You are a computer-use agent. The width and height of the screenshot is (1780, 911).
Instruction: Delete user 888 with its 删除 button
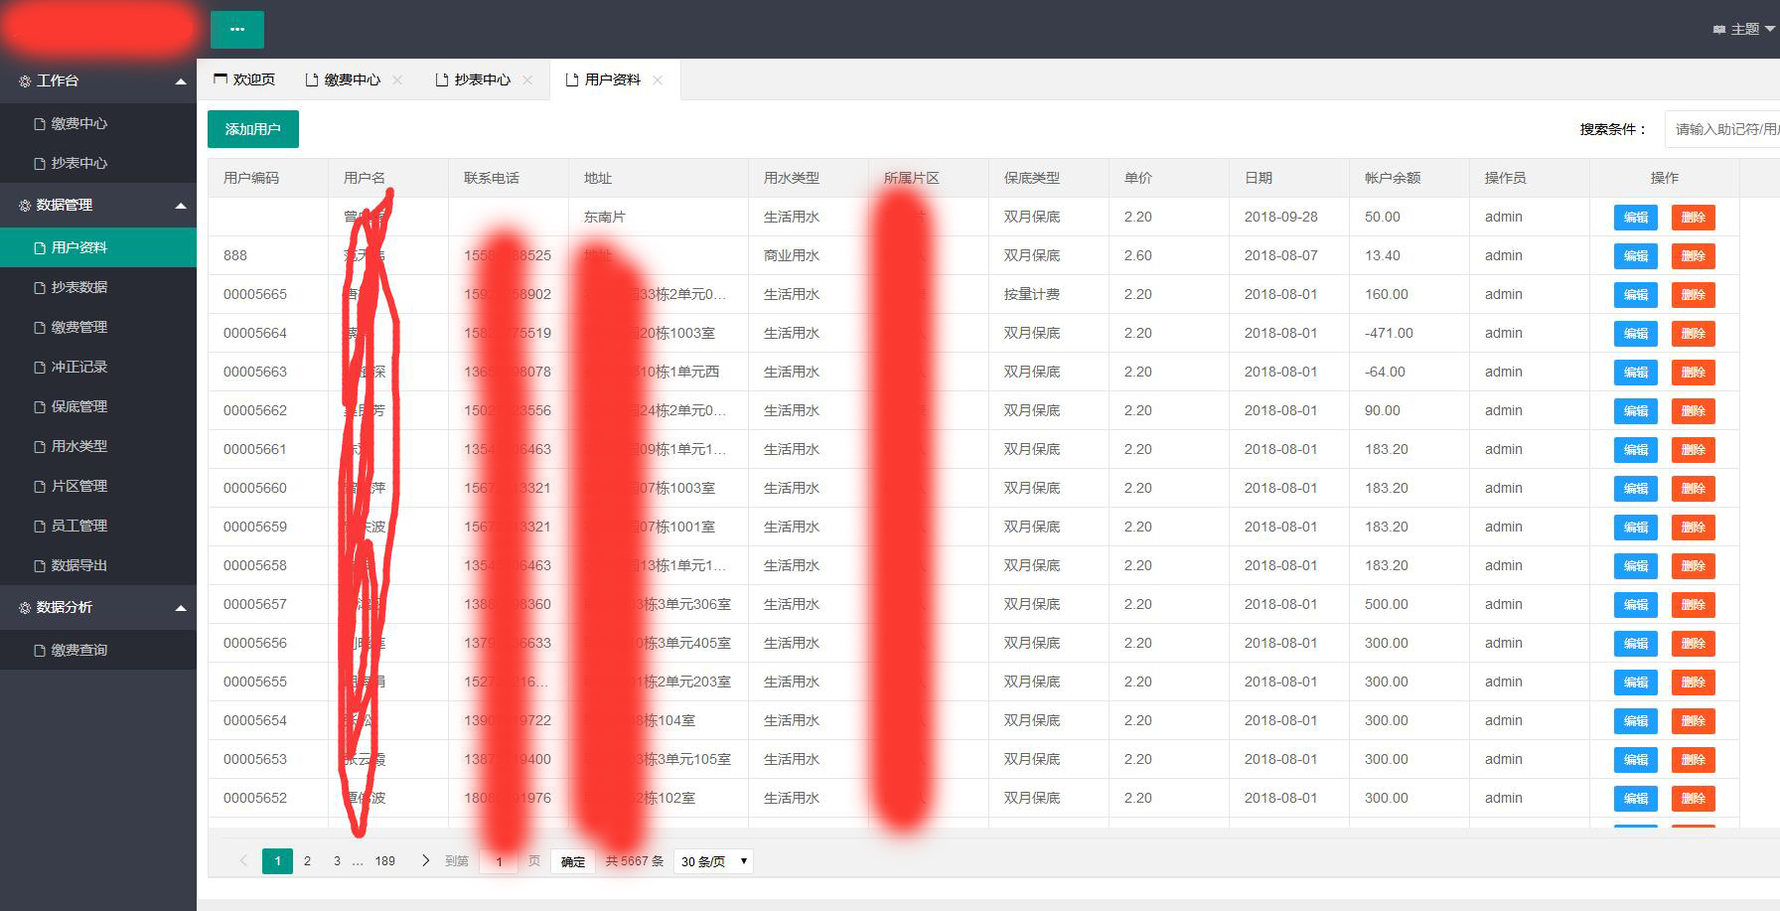(x=1694, y=255)
